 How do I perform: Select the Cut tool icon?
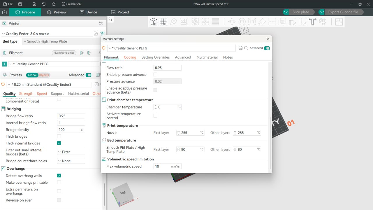(272, 22)
